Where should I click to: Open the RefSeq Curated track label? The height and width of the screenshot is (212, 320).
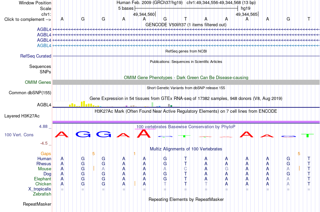[x=36, y=56]
